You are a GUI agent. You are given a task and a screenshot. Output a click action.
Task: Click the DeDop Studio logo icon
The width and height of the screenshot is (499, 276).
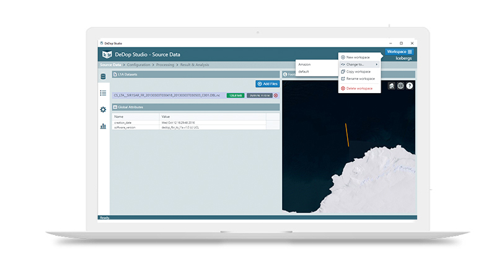(106, 55)
